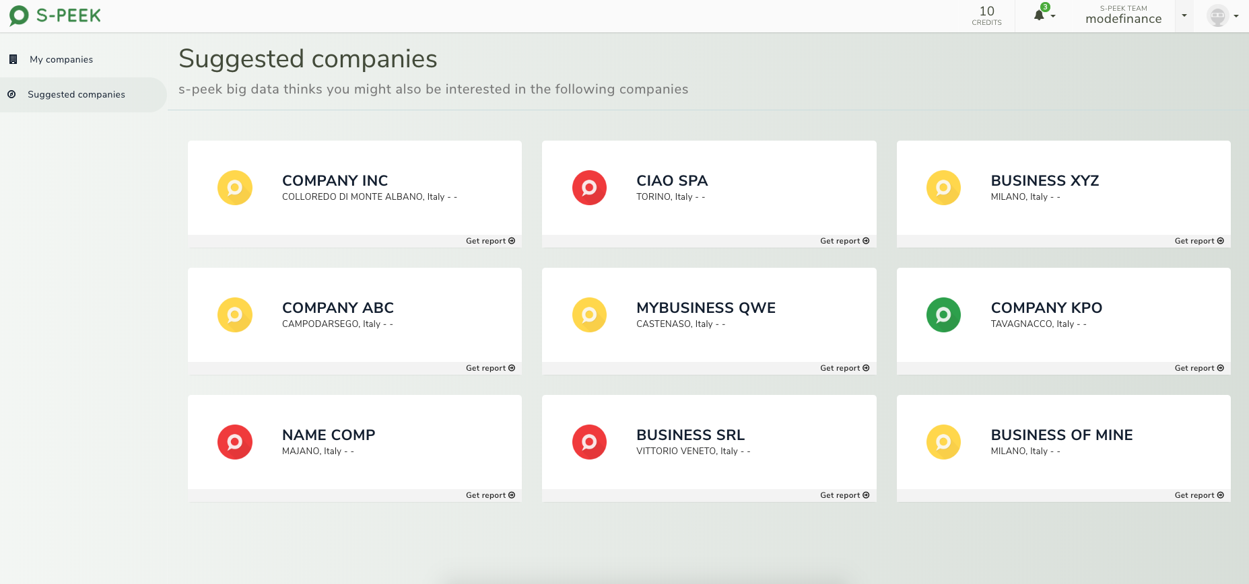The image size is (1249, 584).
Task: Click My companies building icon
Action: click(13, 59)
